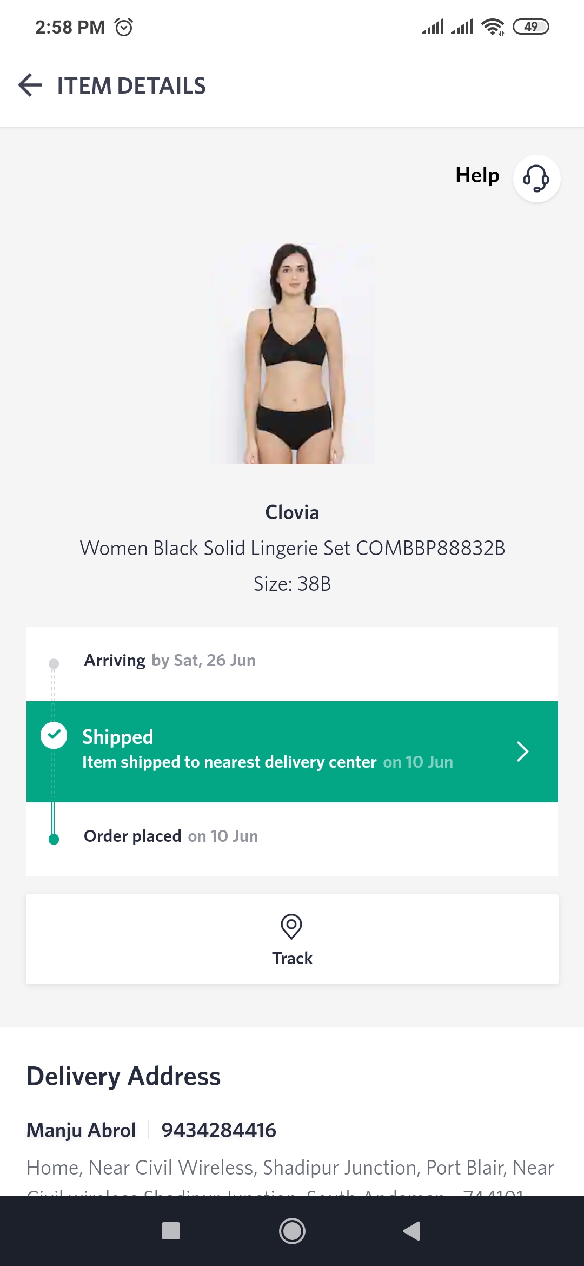Tap the battery indicator in status bar
Image resolution: width=584 pixels, height=1266 pixels.
[530, 27]
